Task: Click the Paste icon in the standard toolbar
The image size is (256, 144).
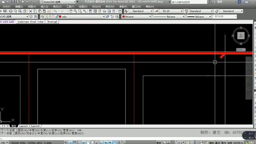Action: pyautogui.click(x=40, y=11)
